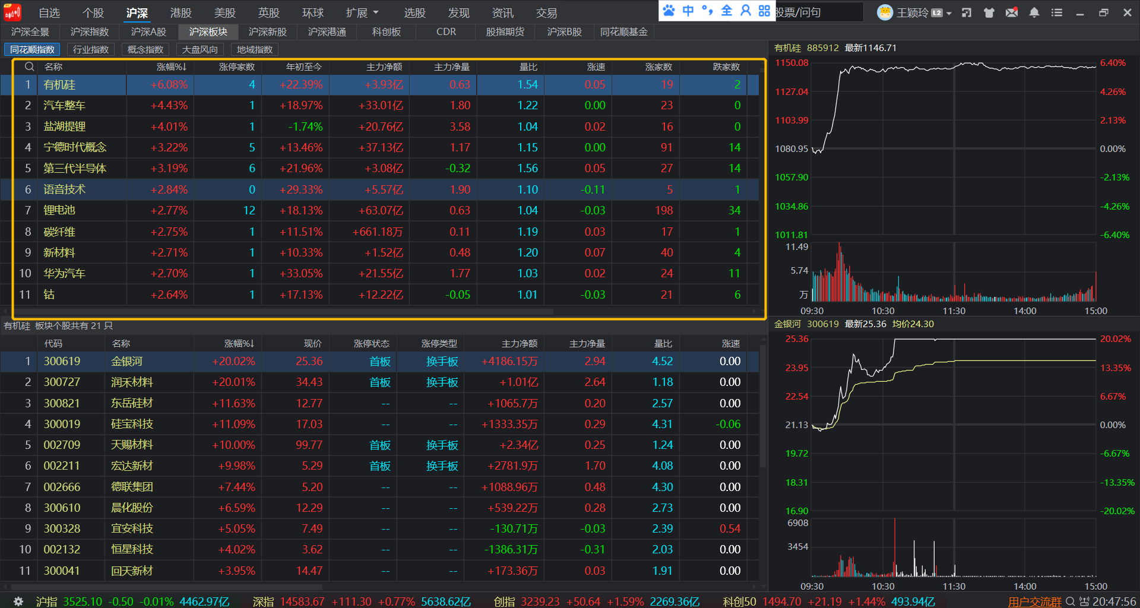The width and height of the screenshot is (1140, 608).
Task: Open the notifications bell icon
Action: click(1034, 12)
